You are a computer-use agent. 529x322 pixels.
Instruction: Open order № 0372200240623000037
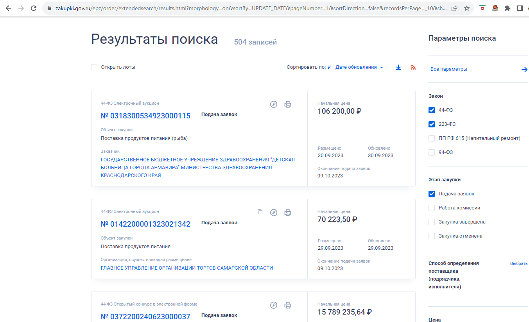tap(145, 317)
